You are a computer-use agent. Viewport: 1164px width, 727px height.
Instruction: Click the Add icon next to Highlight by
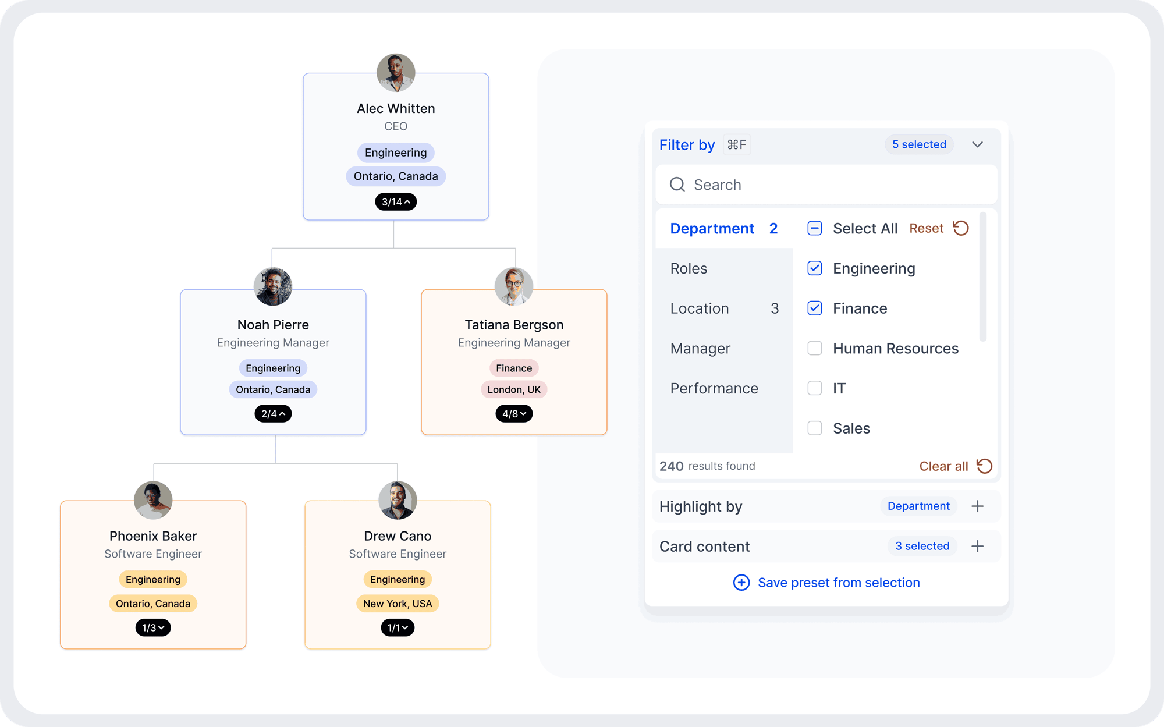(x=977, y=506)
